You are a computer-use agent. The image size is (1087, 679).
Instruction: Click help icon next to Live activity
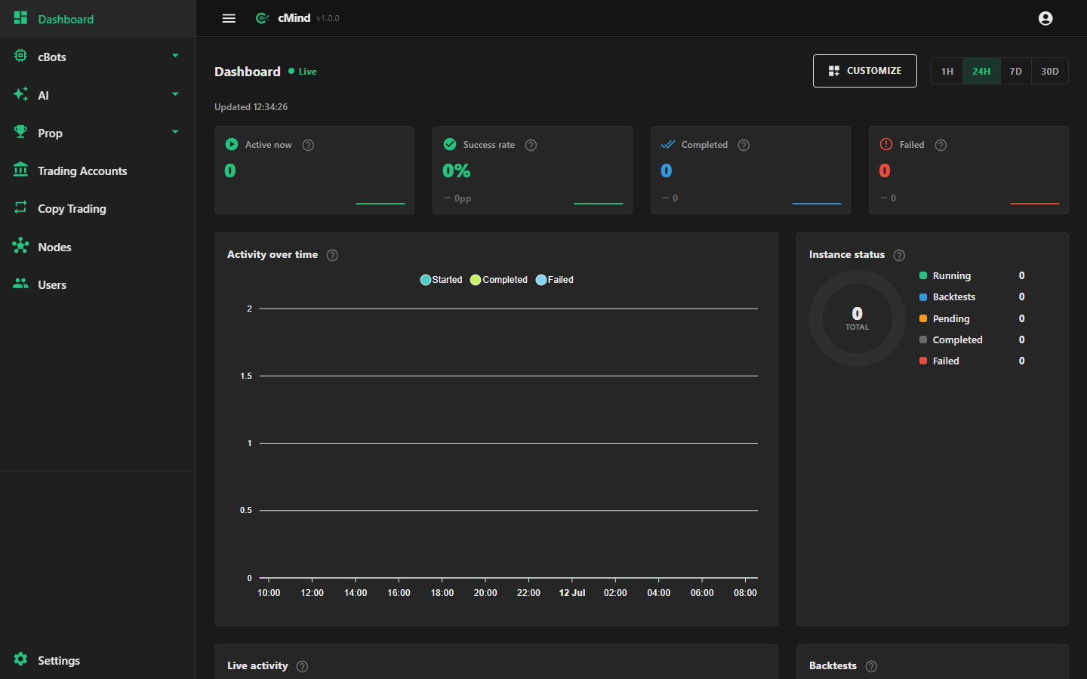click(x=302, y=666)
